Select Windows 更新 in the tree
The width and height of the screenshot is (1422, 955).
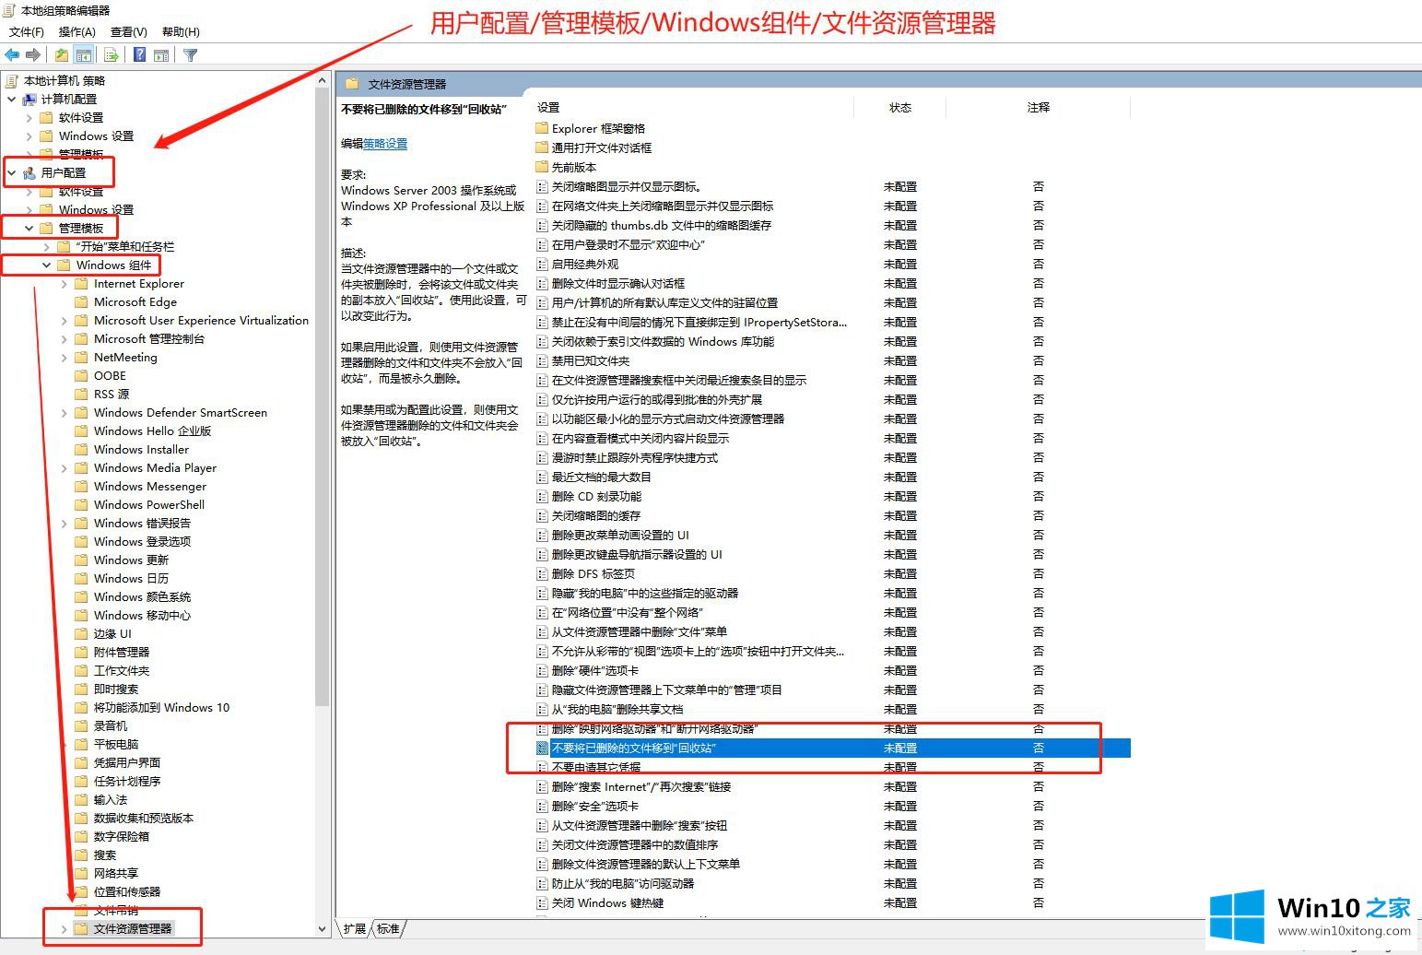click(131, 560)
